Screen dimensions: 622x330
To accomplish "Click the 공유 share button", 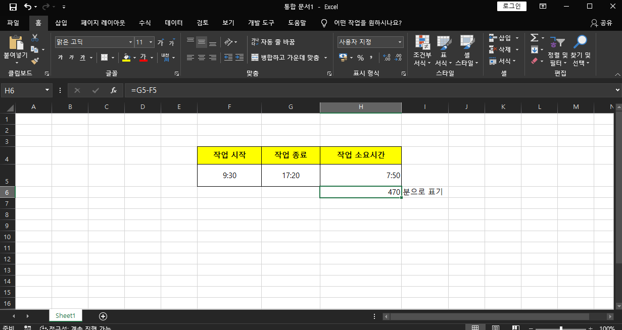I will click(x=601, y=23).
